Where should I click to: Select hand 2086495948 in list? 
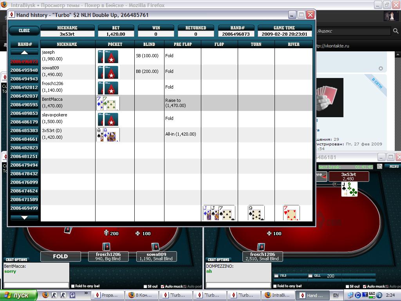tap(24, 70)
